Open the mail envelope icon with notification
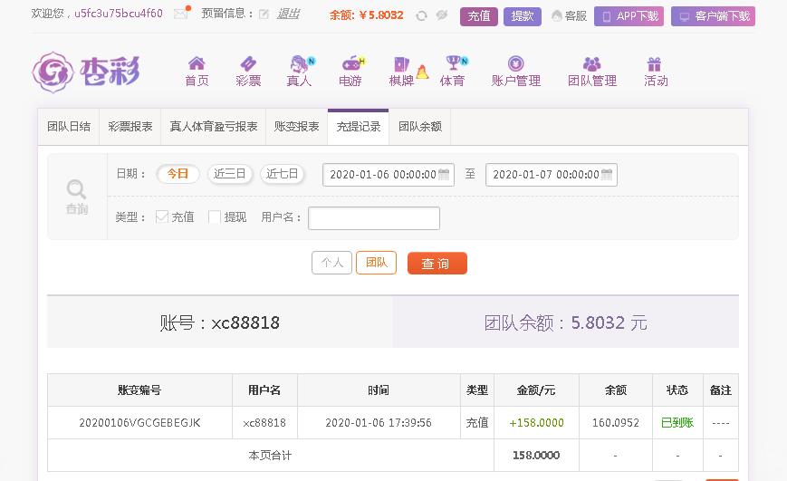 [182, 13]
